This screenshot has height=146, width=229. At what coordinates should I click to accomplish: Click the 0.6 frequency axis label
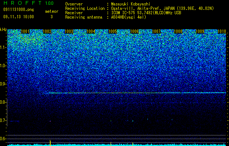tap(3, 139)
